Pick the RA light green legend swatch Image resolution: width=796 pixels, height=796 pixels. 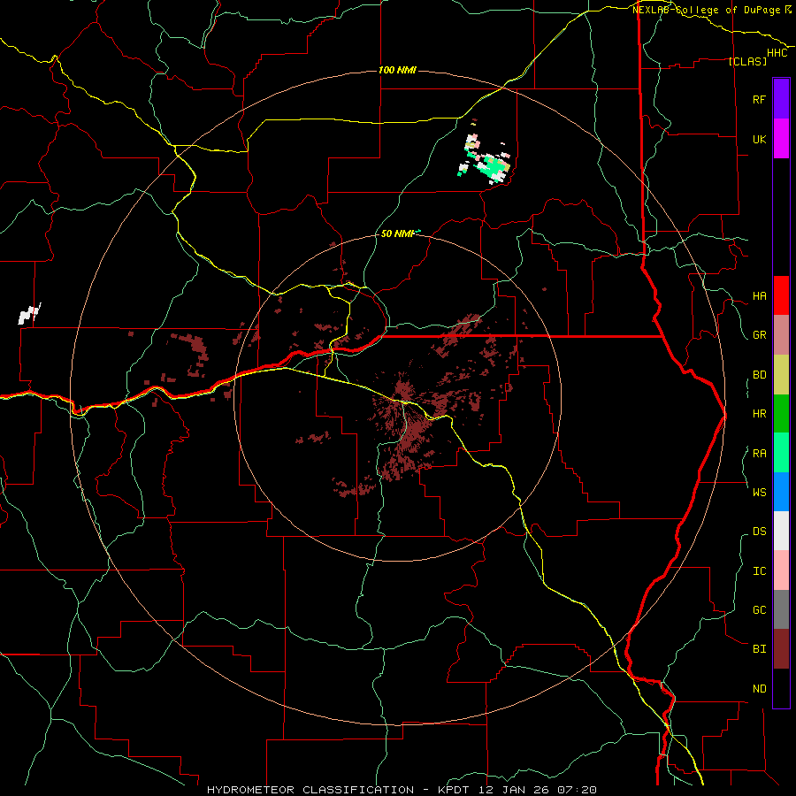pyautogui.click(x=781, y=453)
